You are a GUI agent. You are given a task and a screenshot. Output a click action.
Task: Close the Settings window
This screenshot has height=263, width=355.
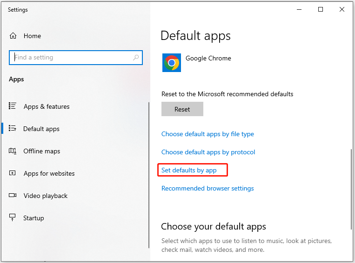342,9
